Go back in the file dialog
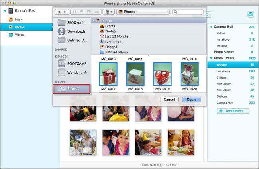Viewport: 259px width, 169px height. (x=59, y=12)
